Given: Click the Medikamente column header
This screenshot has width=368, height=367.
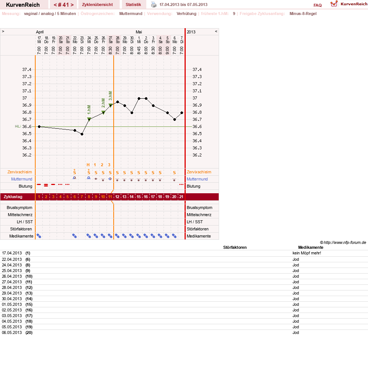Looking at the screenshot, I should click(x=311, y=248).
